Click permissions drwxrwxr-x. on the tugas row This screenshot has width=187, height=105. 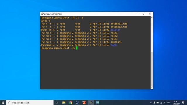[48, 45]
